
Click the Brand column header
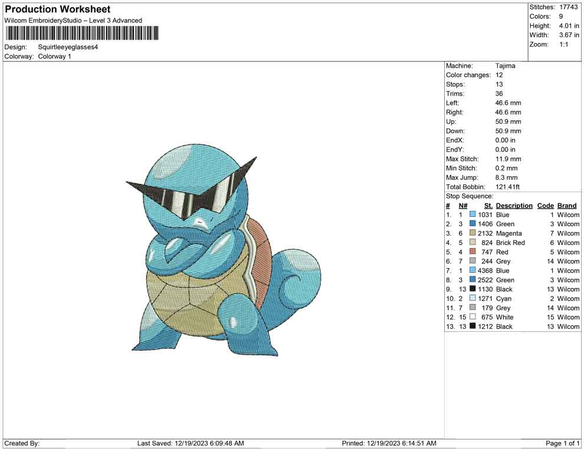(567, 206)
